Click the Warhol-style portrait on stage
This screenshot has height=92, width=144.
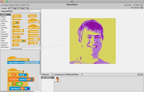[x=93, y=41]
